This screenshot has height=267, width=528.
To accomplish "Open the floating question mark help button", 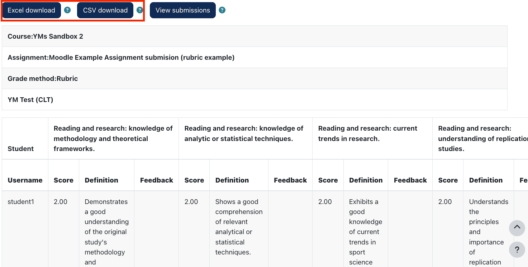I will 517,249.
